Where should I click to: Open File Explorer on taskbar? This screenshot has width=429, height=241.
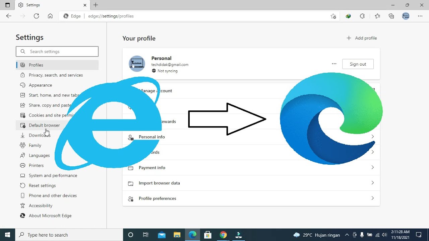coord(177,235)
